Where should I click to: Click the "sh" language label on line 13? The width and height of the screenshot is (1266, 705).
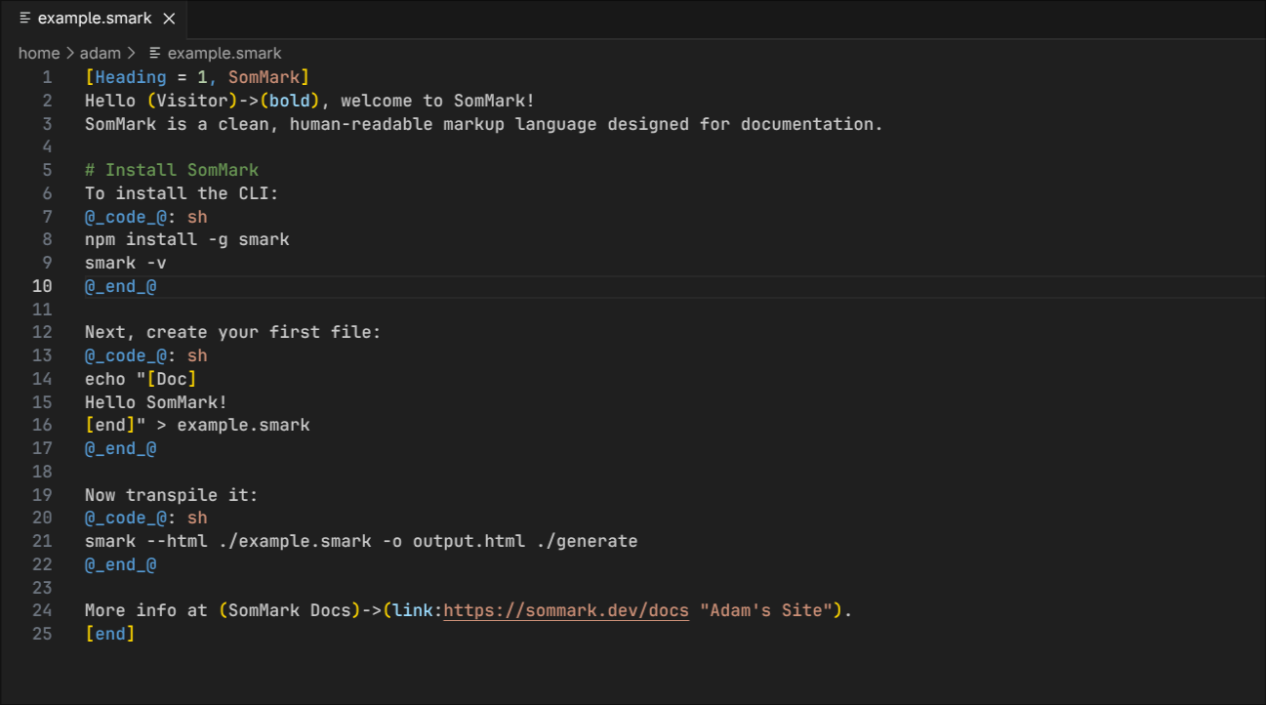pyautogui.click(x=197, y=354)
